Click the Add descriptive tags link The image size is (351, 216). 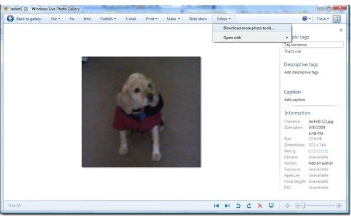301,72
